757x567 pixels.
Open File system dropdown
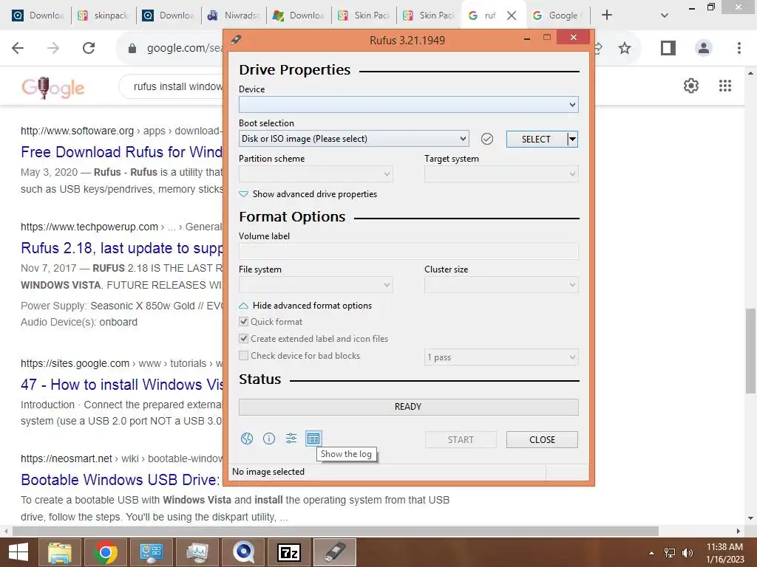point(316,285)
